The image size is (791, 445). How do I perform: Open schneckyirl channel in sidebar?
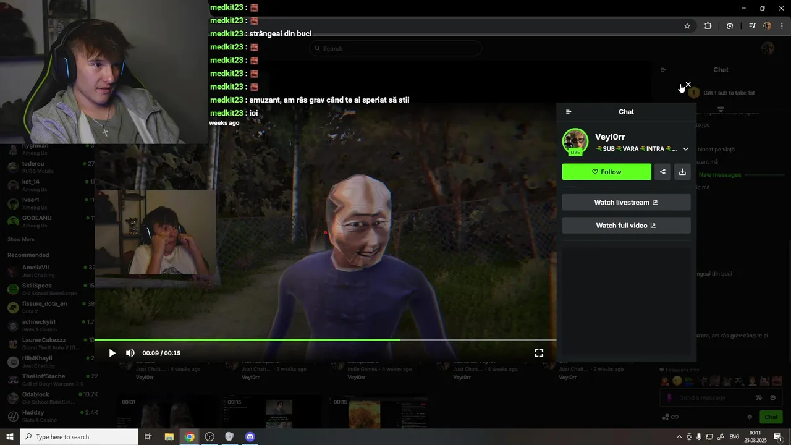point(49,325)
